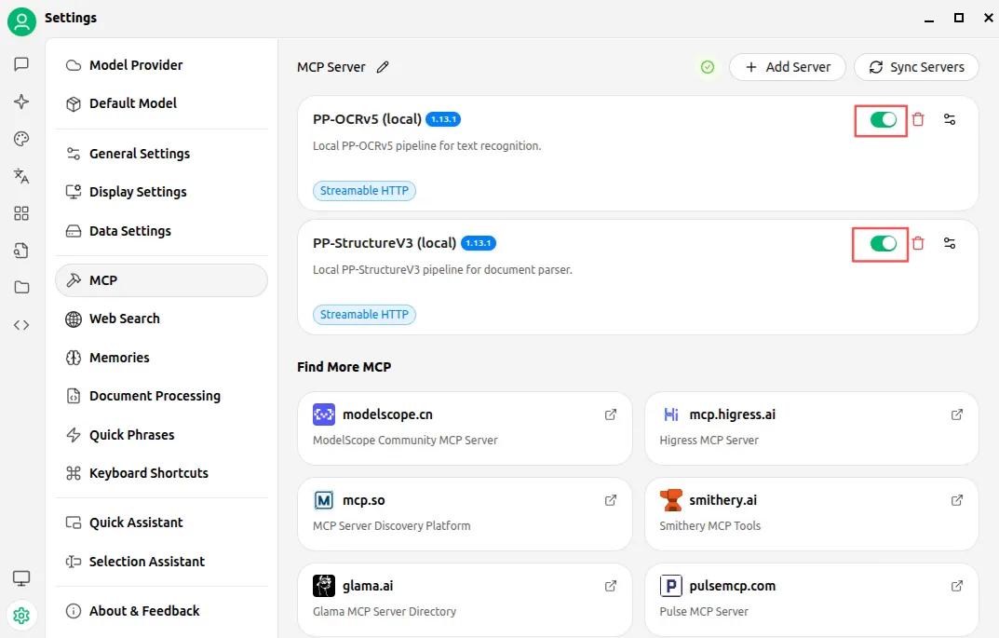Select Model Provider in settings menu
The image size is (999, 638).
[136, 65]
